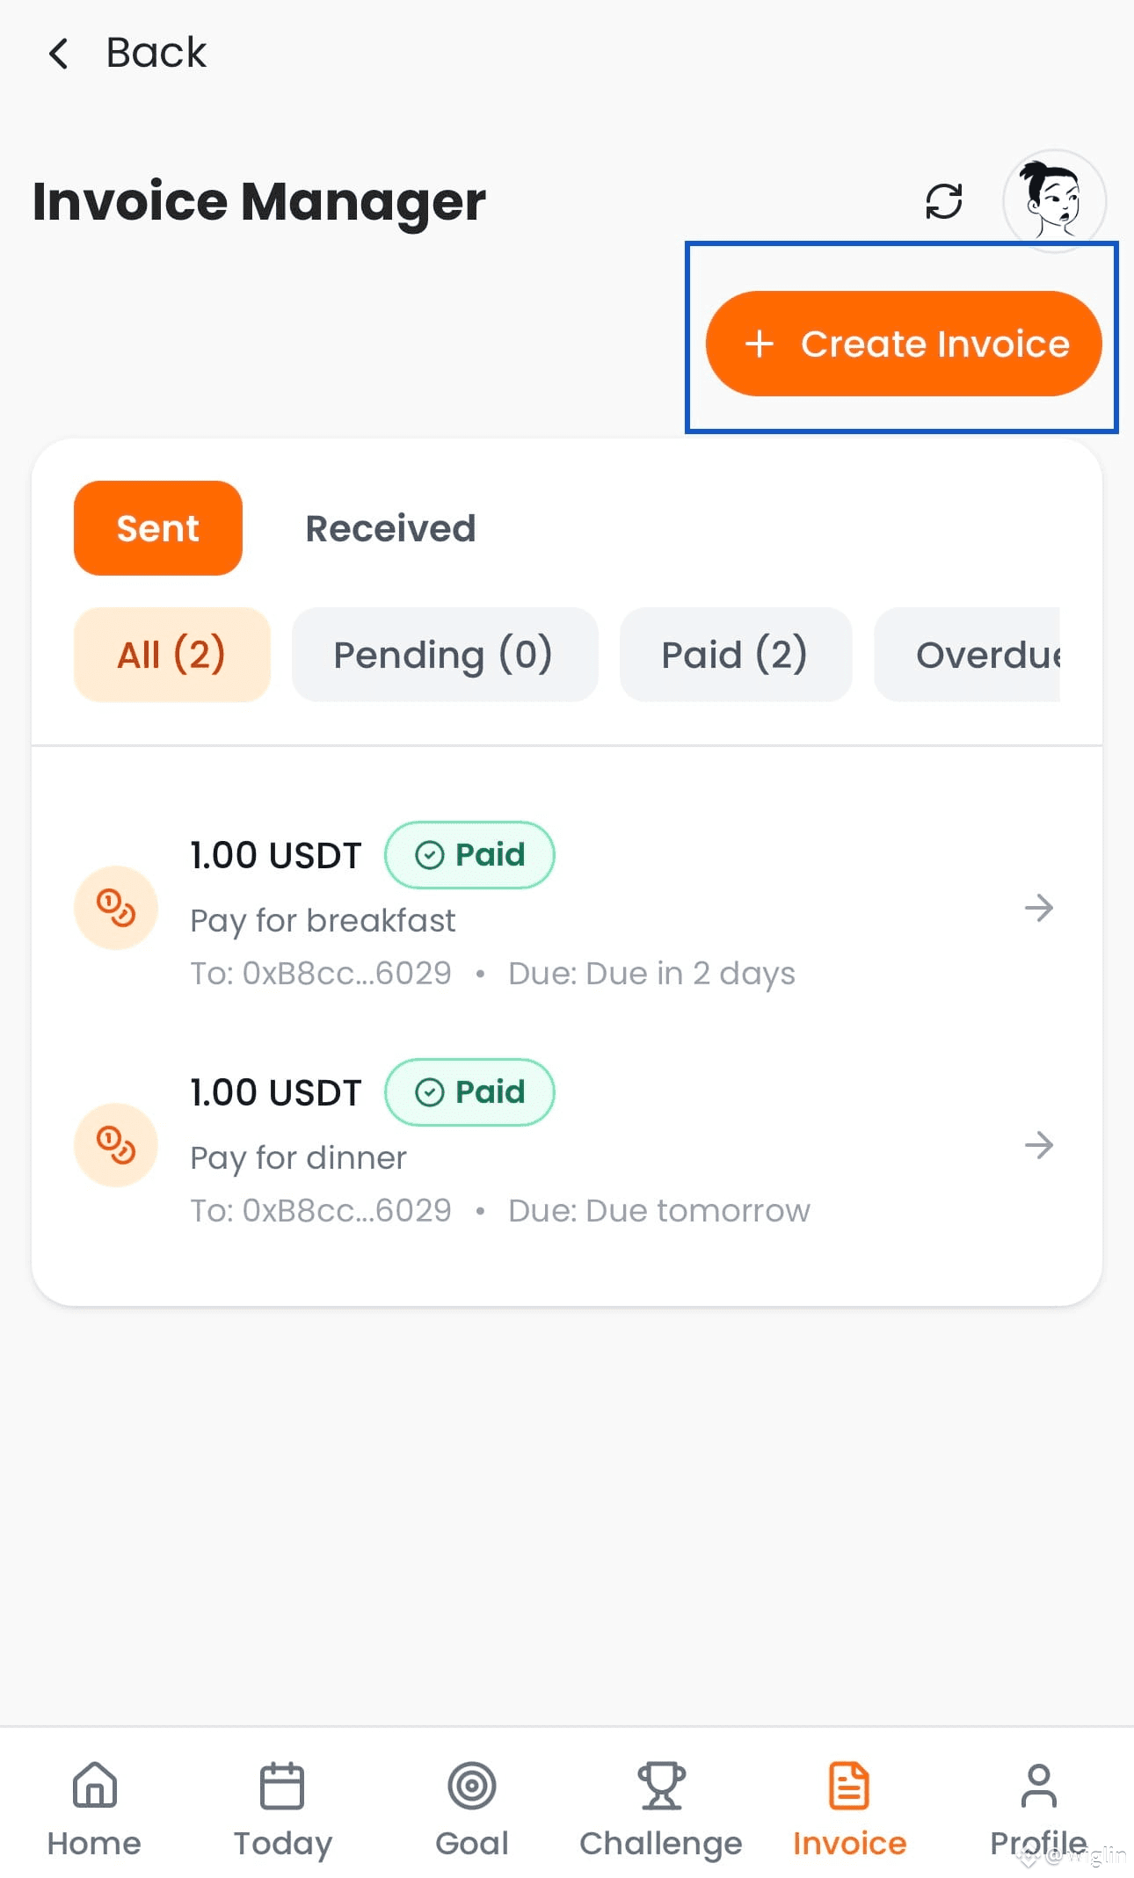1134x1878 pixels.
Task: Open dinner invoice arrow
Action: 1038,1145
